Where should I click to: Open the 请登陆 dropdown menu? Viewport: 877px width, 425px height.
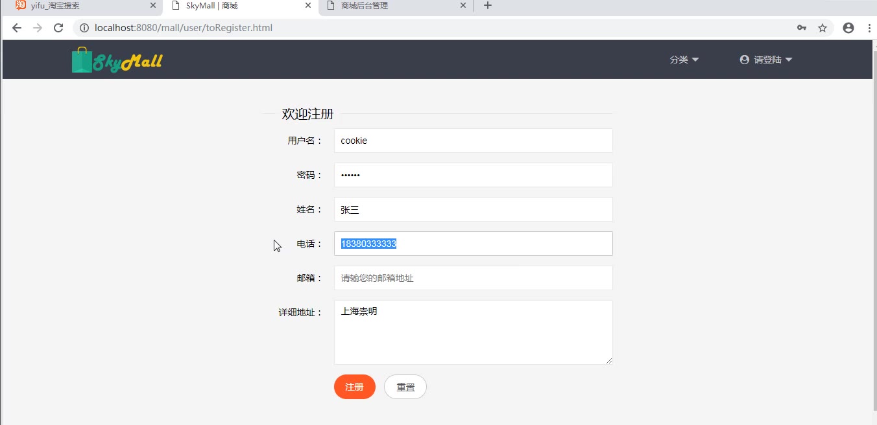(x=766, y=60)
